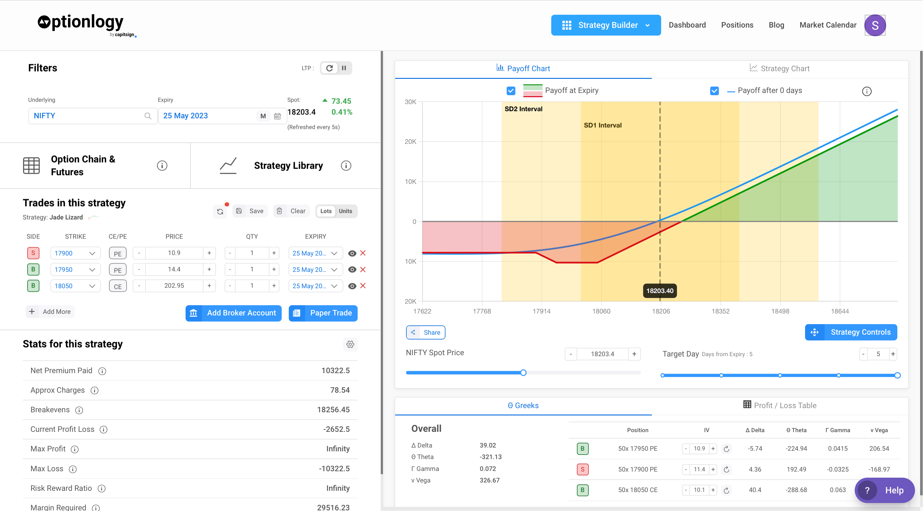
Task: Reset IV for 50x 18050 CE
Action: coord(726,490)
